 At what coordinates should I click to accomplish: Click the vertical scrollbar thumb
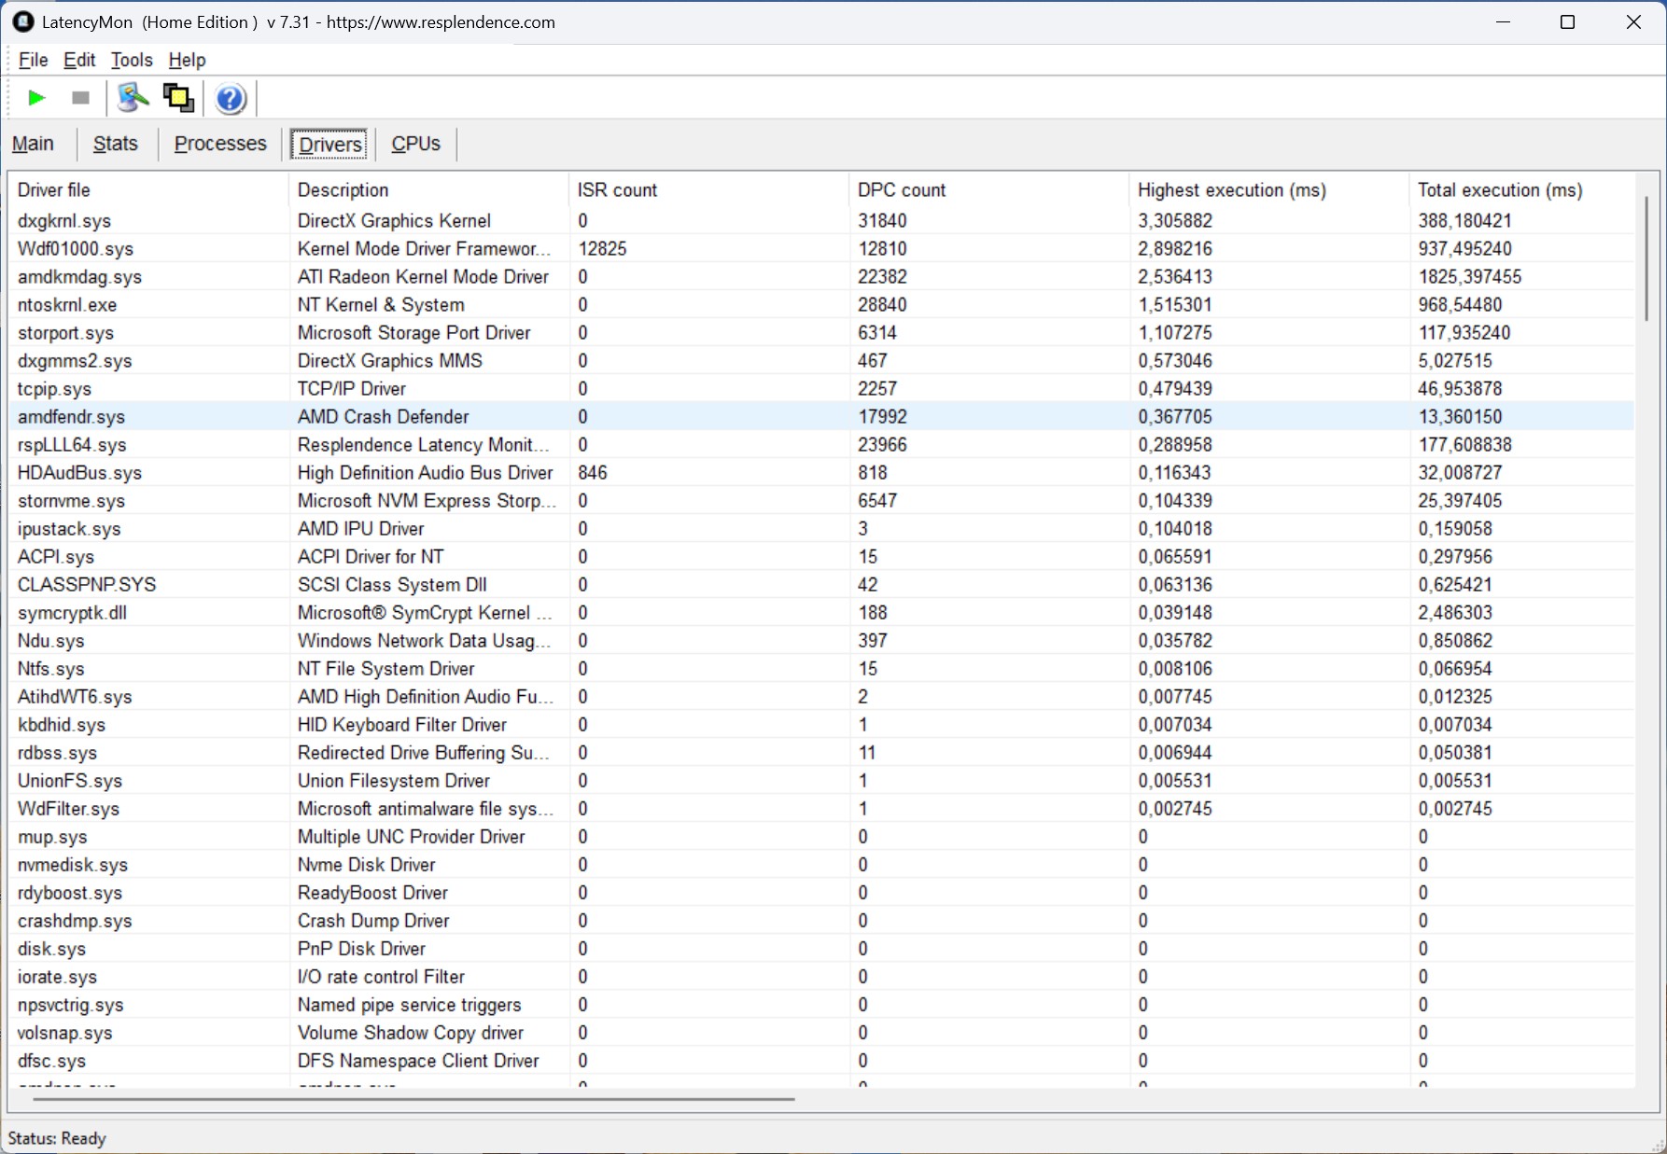click(1646, 258)
